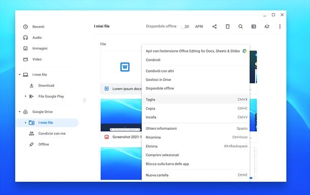This screenshot has width=310, height=195.
Task: Click the Immagini picture icon
Action: click(x=25, y=48)
